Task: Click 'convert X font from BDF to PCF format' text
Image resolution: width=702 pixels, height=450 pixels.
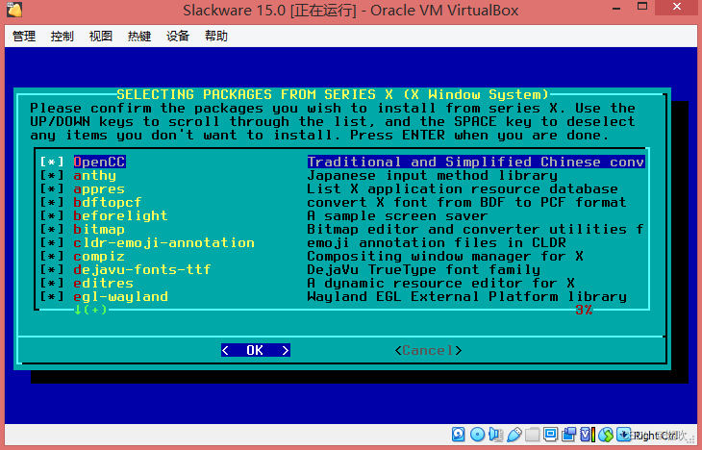Action: click(x=467, y=202)
